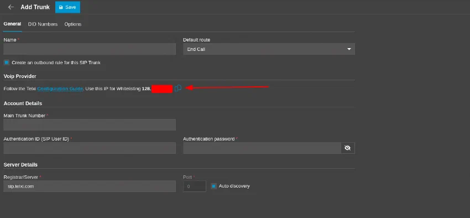Viewport: 470px width, 218px height.
Task: Switch to the Options tab
Action: click(x=73, y=24)
